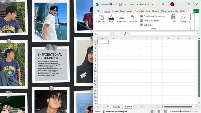
Task: Click the previous sheet arrow
Action: pos(97,107)
